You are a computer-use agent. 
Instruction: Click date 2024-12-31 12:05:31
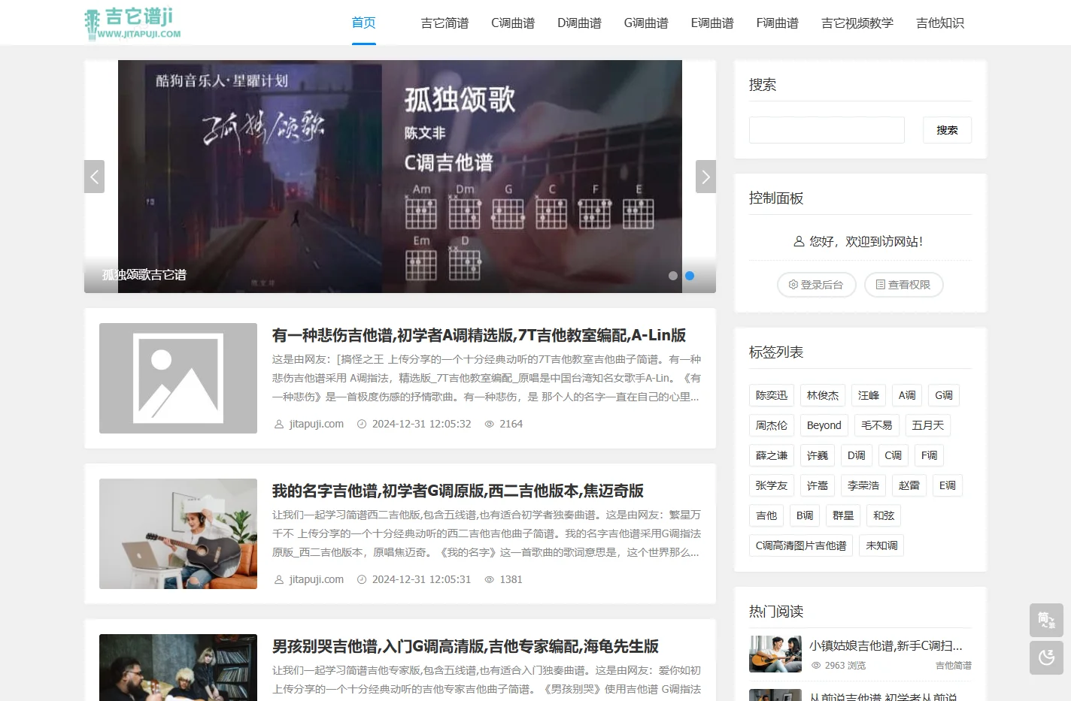pyautogui.click(x=421, y=579)
